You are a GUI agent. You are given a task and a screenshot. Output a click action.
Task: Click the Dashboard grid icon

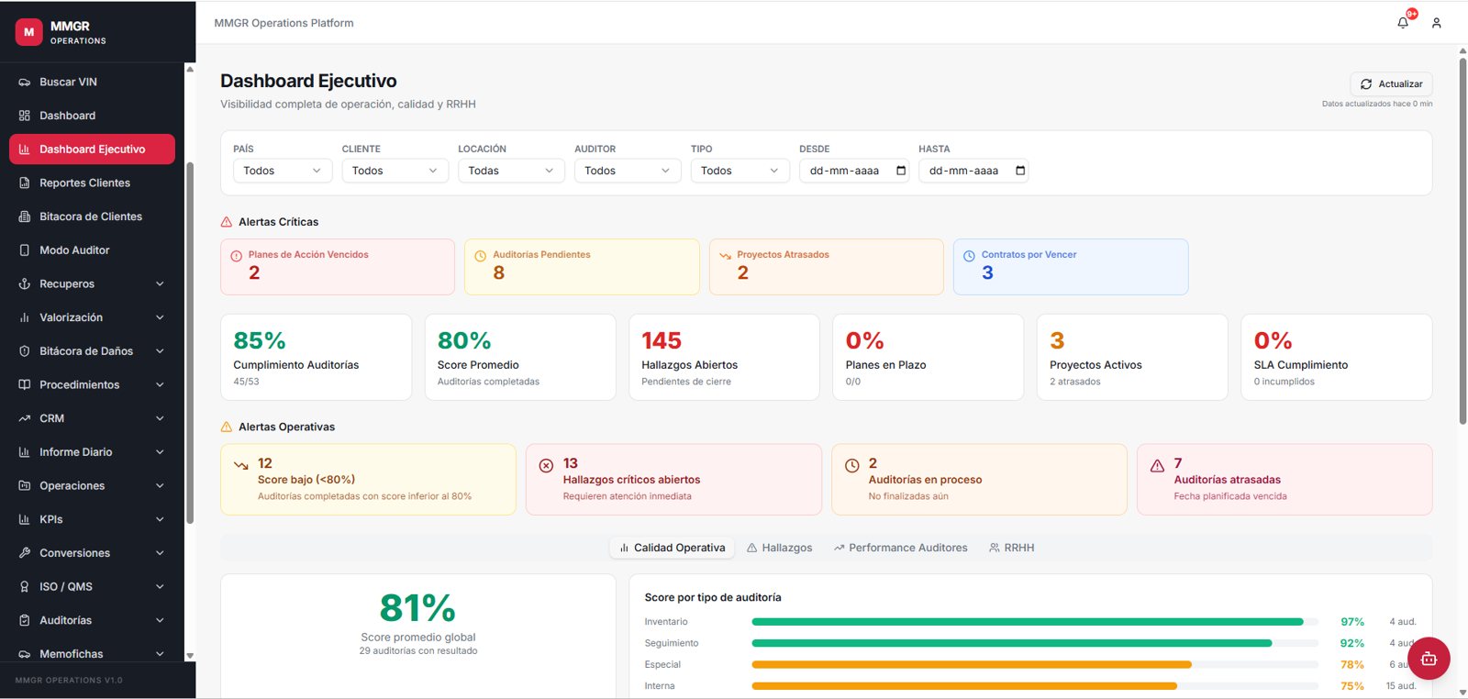[25, 116]
